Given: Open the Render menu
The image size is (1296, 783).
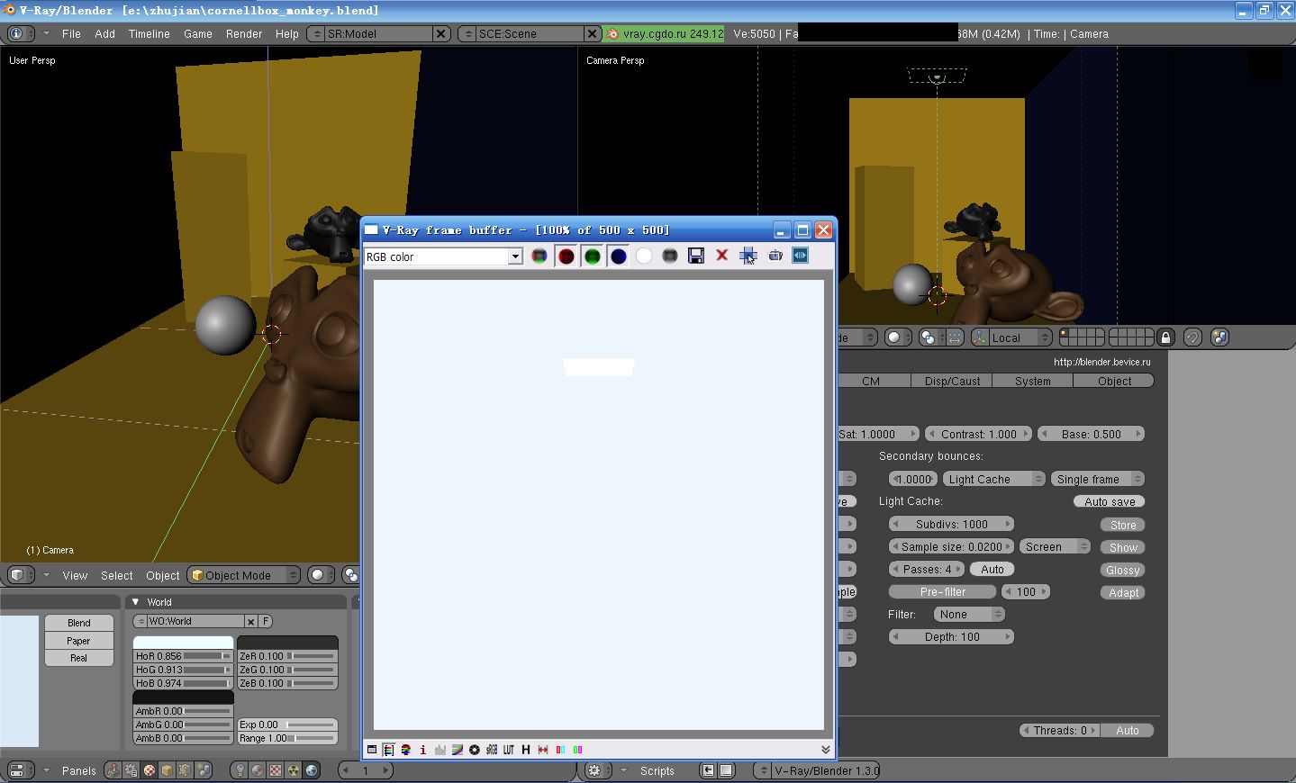Looking at the screenshot, I should pyautogui.click(x=243, y=34).
